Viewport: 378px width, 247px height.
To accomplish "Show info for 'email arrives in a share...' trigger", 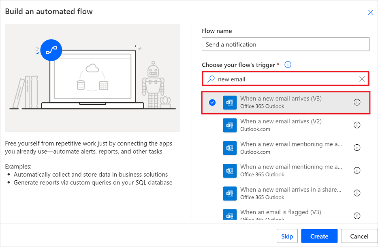I will click(x=357, y=193).
